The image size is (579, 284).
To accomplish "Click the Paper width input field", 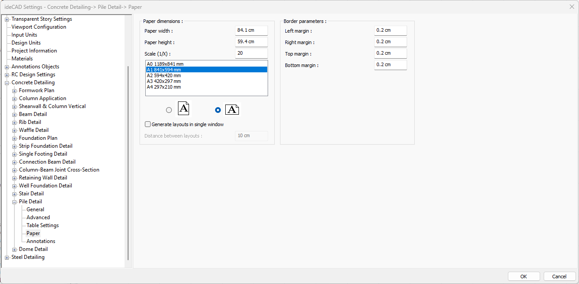I will coord(251,30).
